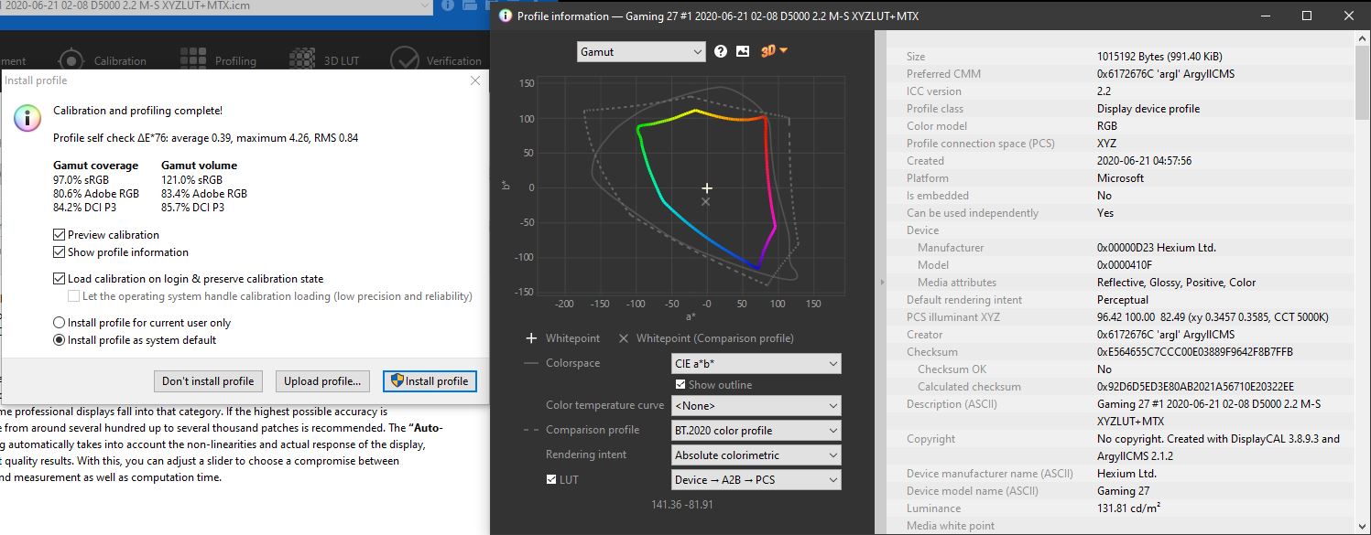Viewport: 1371px width, 535px height.
Task: Click the Preferred CMM ArgyllCMS value
Action: 1166,74
